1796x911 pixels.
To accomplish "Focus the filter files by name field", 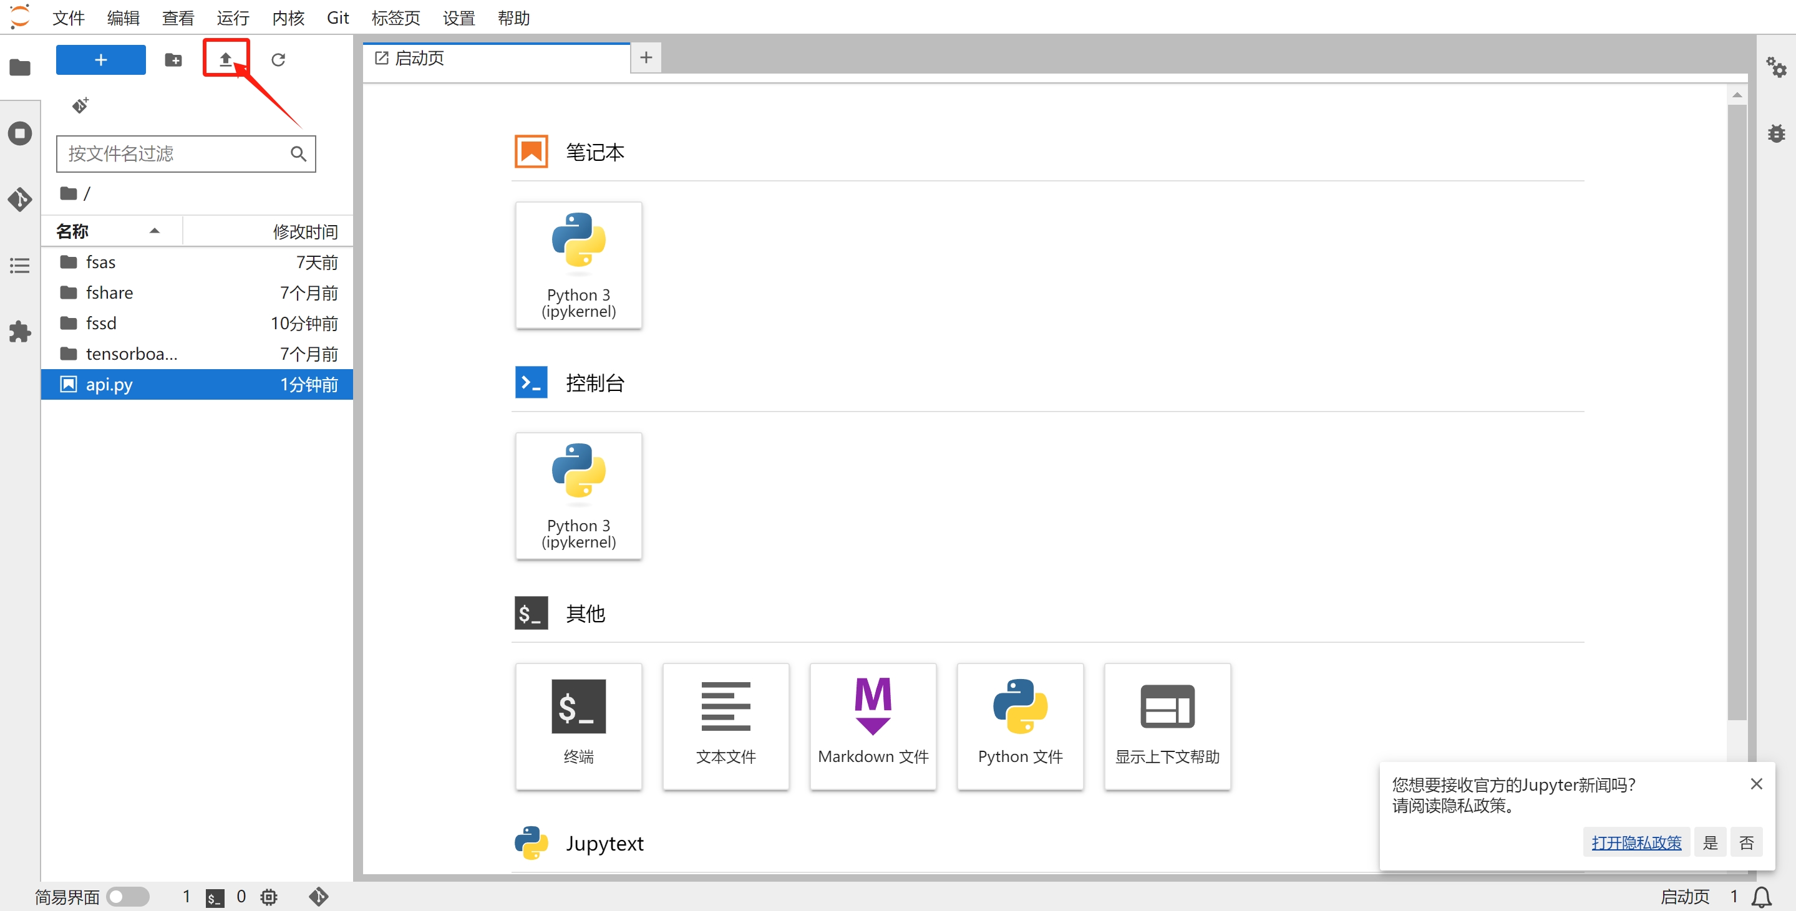I will coord(186,153).
